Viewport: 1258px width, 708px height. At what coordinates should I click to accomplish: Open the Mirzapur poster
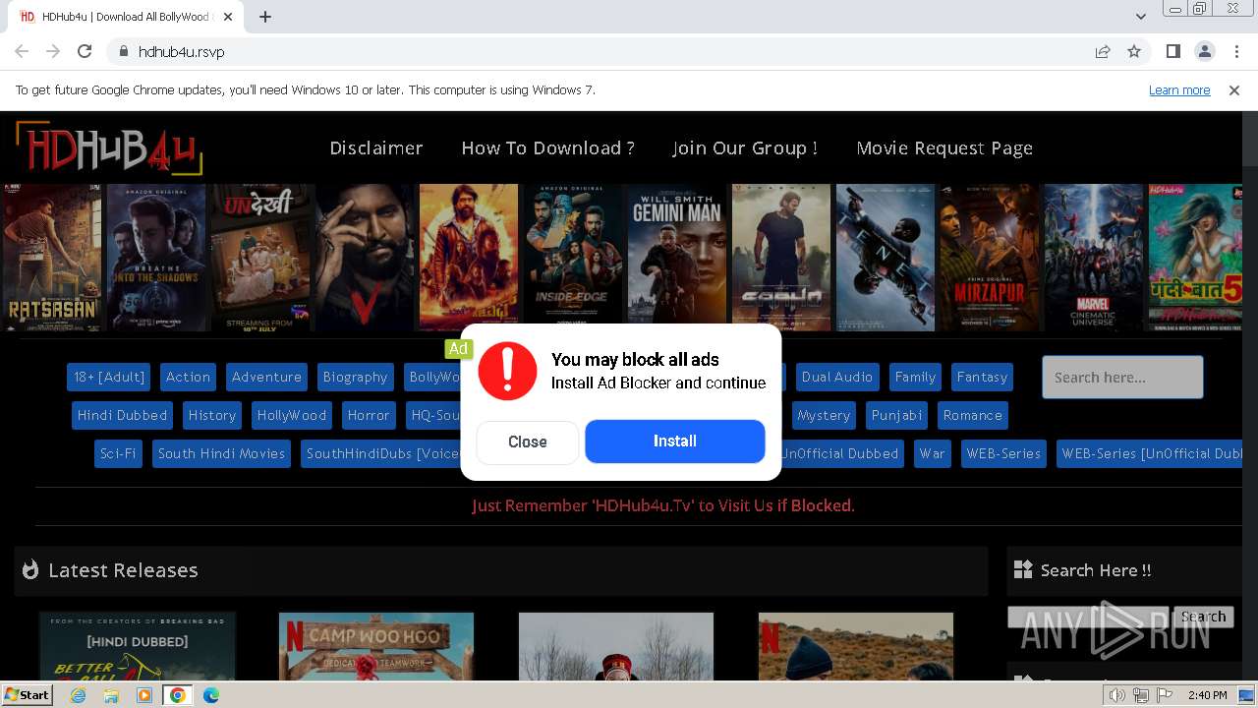tap(990, 258)
